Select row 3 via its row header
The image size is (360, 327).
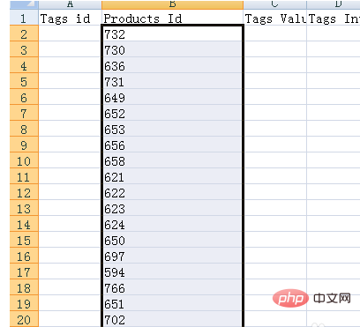pyautogui.click(x=24, y=50)
